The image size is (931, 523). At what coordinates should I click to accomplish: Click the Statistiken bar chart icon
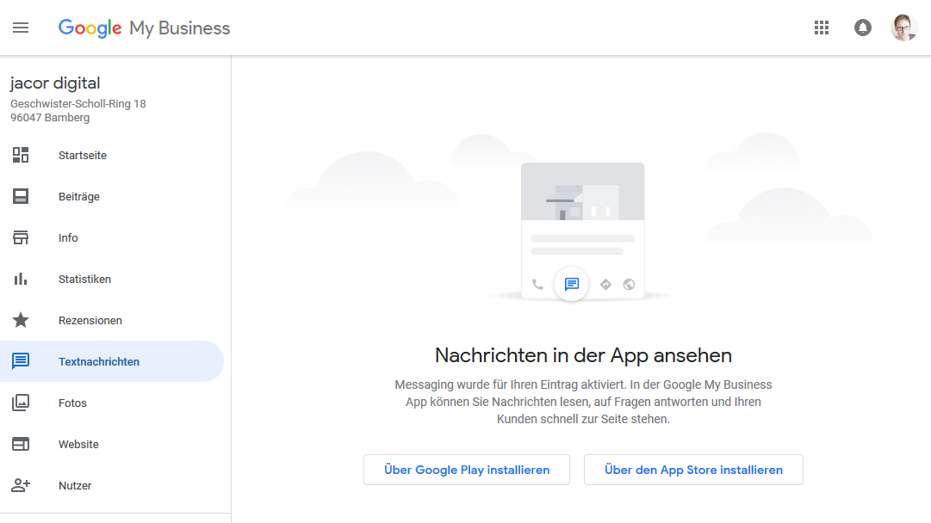[21, 279]
